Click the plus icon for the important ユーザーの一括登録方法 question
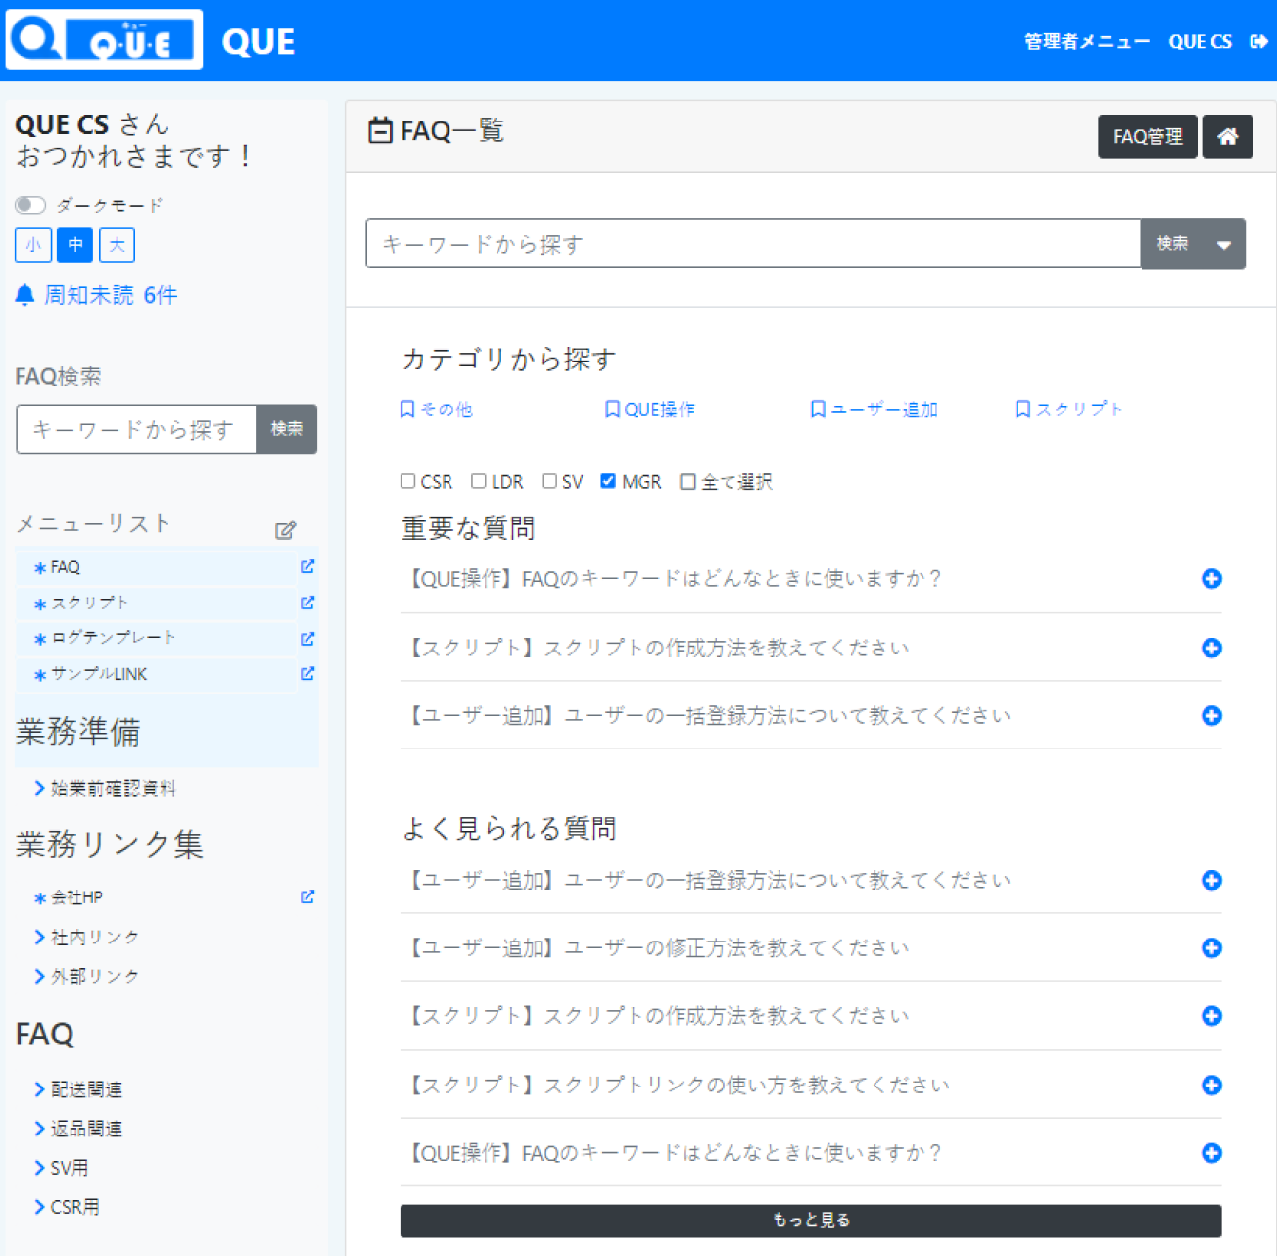 [1211, 716]
